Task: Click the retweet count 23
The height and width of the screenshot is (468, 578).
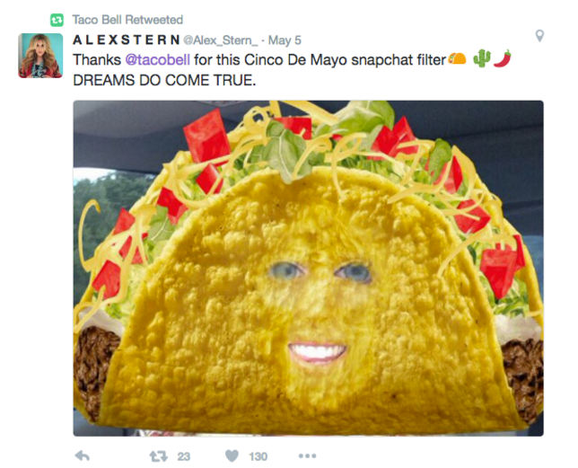Action: (x=184, y=456)
